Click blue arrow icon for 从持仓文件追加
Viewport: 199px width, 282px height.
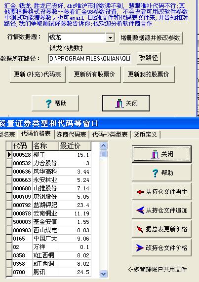tap(140, 210)
